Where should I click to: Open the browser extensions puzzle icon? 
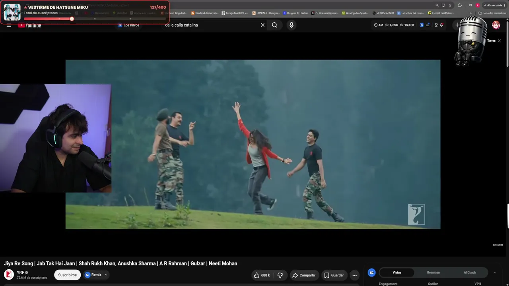click(x=460, y=5)
